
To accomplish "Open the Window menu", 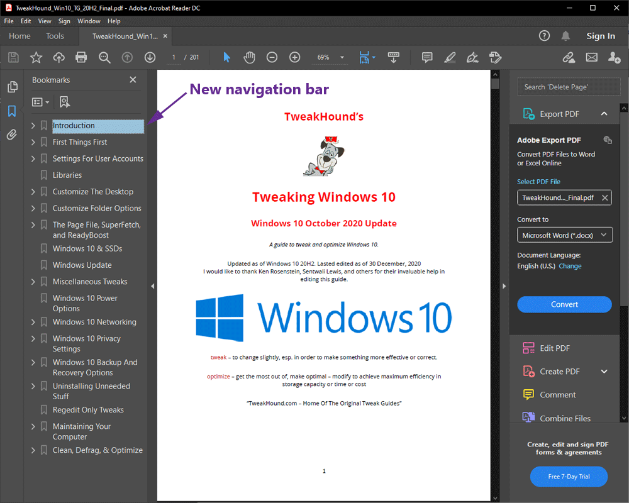I will point(89,21).
